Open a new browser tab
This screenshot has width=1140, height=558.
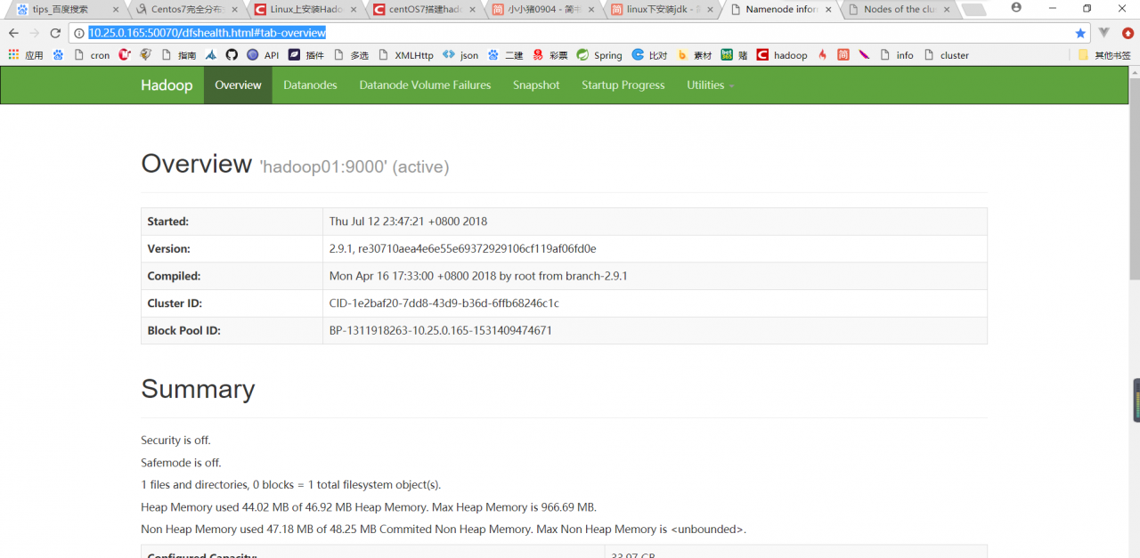tap(973, 10)
